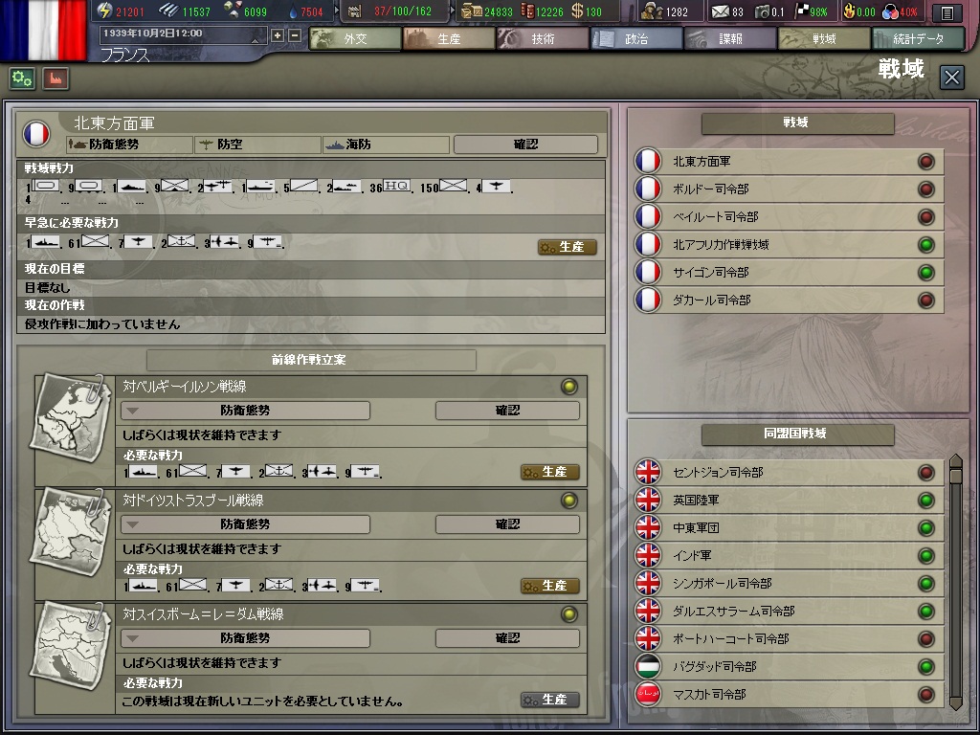
Task: Toggle yellow indicator on 対ベルギーイルソン戦線
Action: click(569, 387)
